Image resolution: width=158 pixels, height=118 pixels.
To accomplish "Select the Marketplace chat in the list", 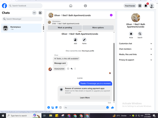I will coord(21,28).
